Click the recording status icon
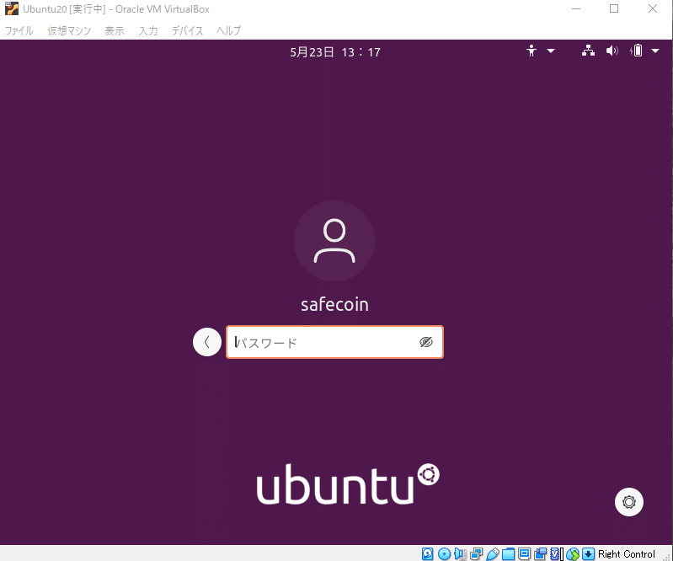 [541, 553]
